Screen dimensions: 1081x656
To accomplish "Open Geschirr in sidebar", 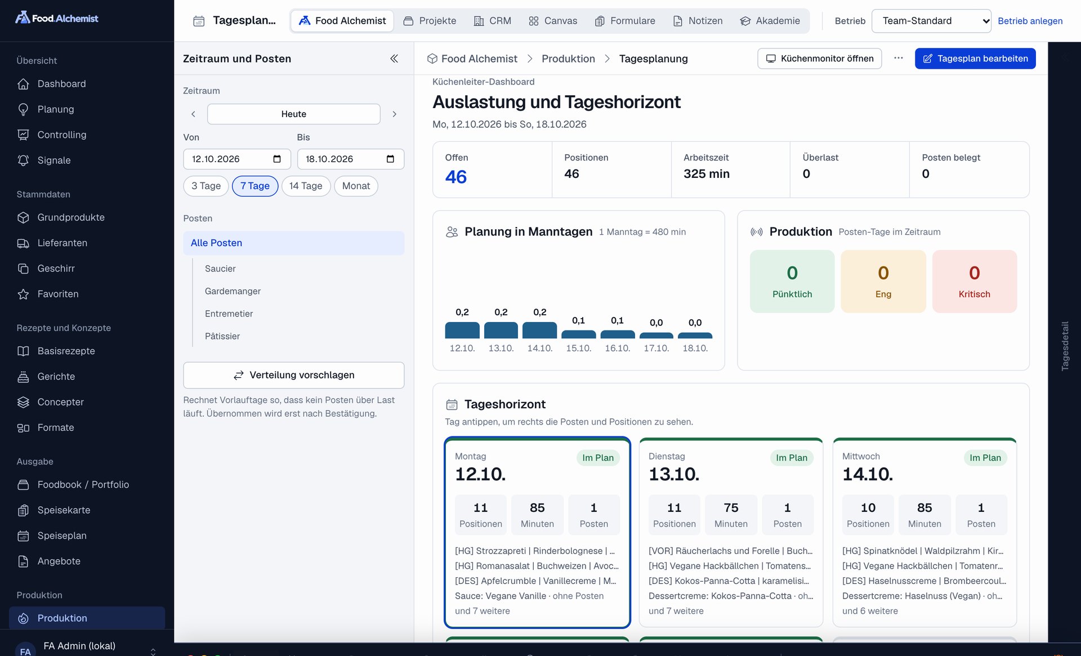I will pos(87,269).
